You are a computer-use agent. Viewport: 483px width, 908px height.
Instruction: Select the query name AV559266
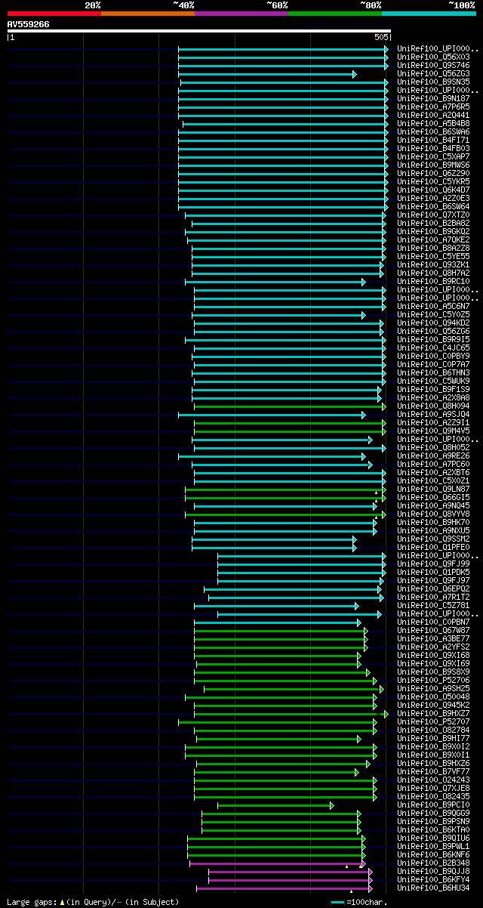click(x=29, y=24)
